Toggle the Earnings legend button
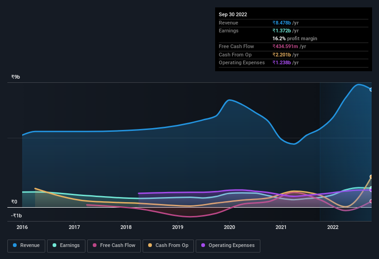 66,246
